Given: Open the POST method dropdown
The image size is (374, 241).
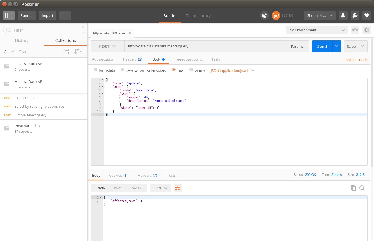Looking at the screenshot, I should pos(108,46).
